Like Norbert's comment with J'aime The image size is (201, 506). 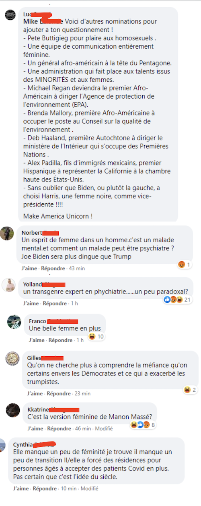click(29, 268)
